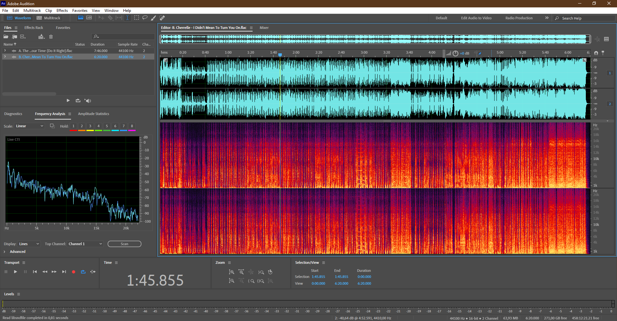The height and width of the screenshot is (321, 617).
Task: Open the workspace overflow chevron
Action: click(547, 18)
